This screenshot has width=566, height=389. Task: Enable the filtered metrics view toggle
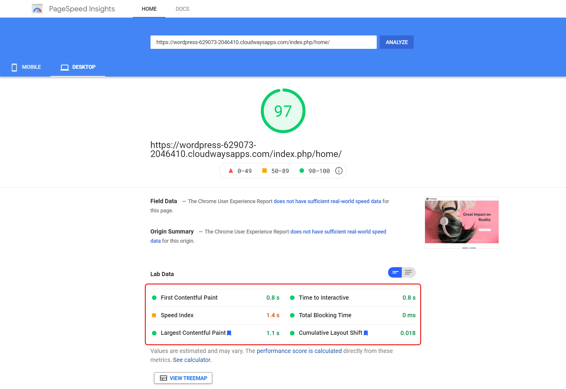click(x=395, y=272)
